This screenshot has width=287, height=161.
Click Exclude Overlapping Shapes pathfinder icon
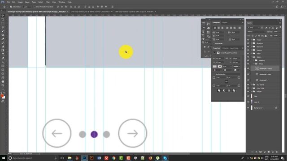tap(234, 90)
